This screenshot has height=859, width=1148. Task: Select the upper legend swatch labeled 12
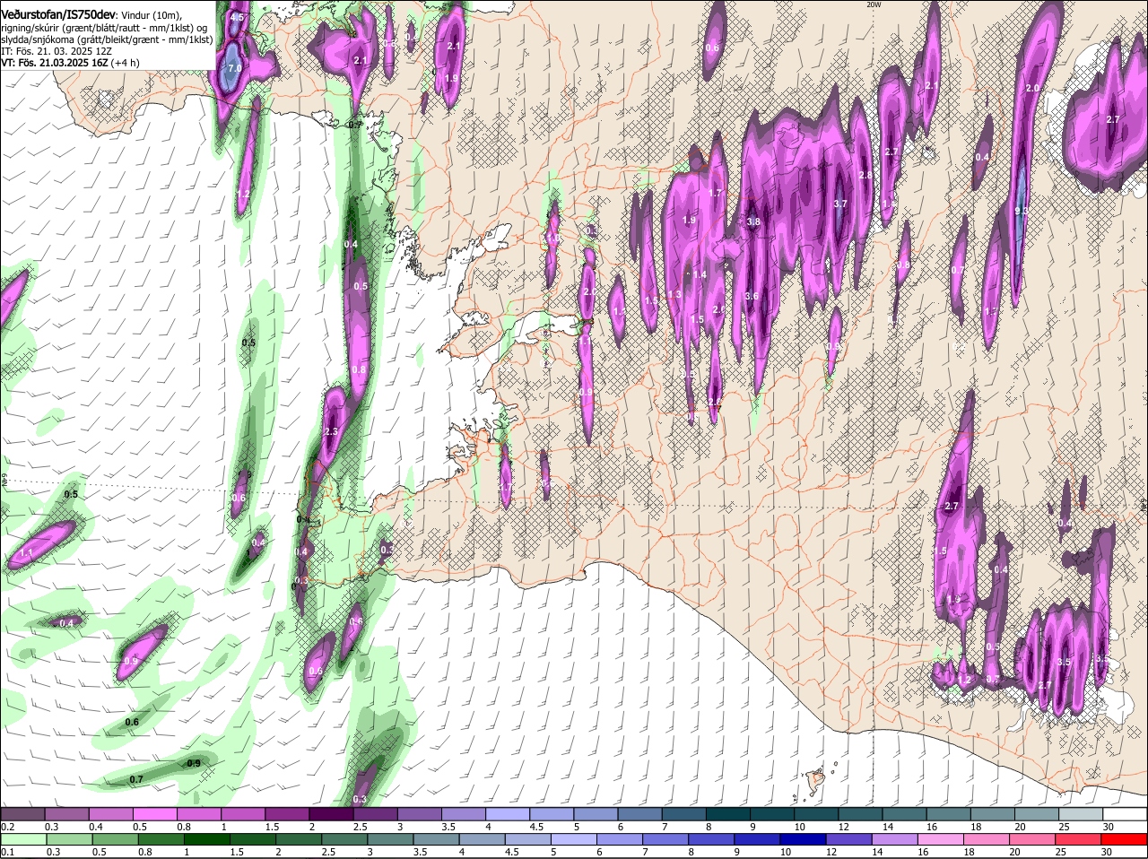click(861, 813)
